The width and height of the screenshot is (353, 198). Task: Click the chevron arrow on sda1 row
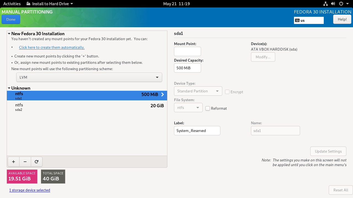(x=163, y=95)
